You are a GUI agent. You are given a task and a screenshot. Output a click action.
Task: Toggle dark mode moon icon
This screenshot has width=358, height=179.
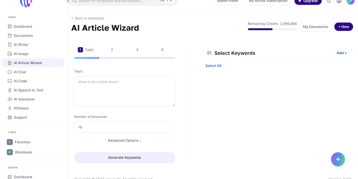click(329, 1)
